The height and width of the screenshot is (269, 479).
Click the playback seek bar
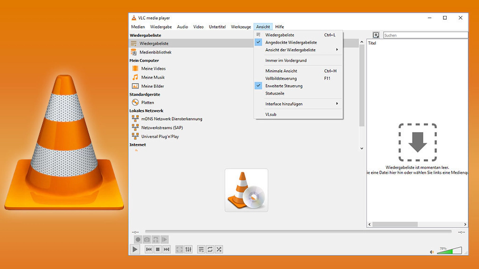(x=298, y=232)
